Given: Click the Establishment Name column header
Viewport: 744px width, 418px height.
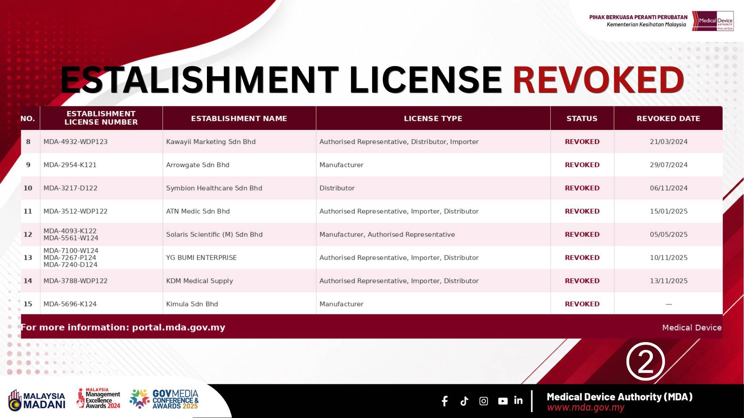Looking at the screenshot, I should coord(239,118).
